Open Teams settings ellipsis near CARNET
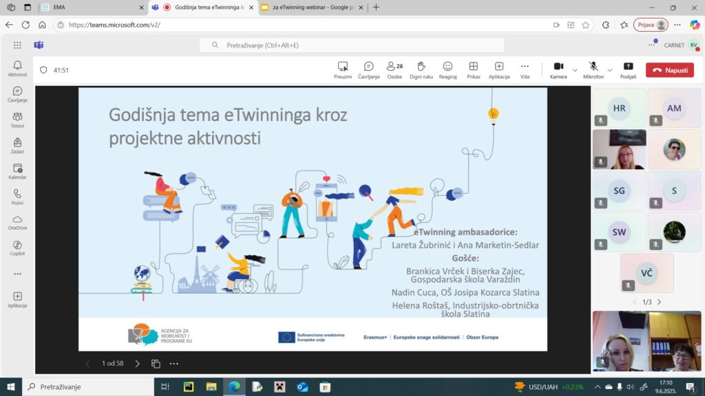Viewport: 705px width, 396px height. [x=652, y=45]
